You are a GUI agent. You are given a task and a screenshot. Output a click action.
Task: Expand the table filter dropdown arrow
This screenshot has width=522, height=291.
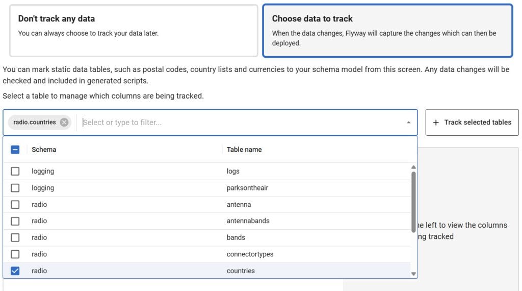[408, 123]
